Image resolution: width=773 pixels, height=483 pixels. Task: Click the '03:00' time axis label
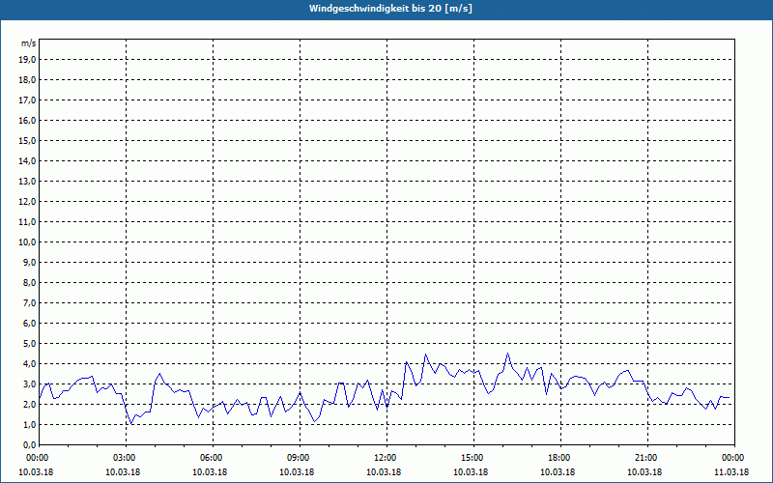[x=127, y=458]
